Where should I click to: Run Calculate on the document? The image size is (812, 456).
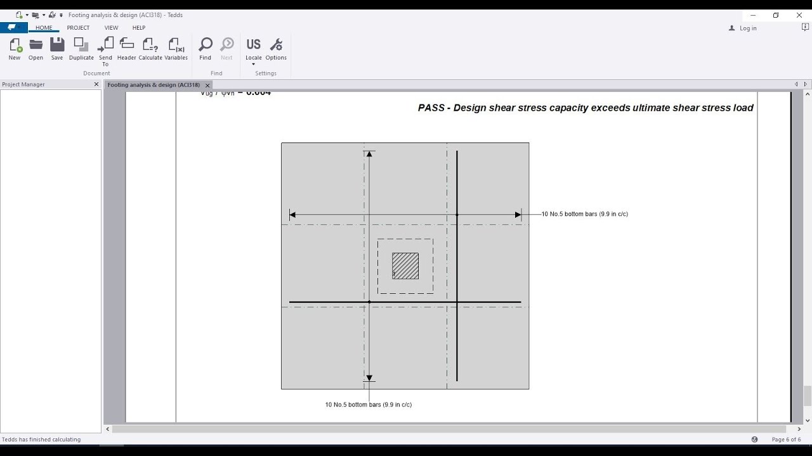point(150,49)
